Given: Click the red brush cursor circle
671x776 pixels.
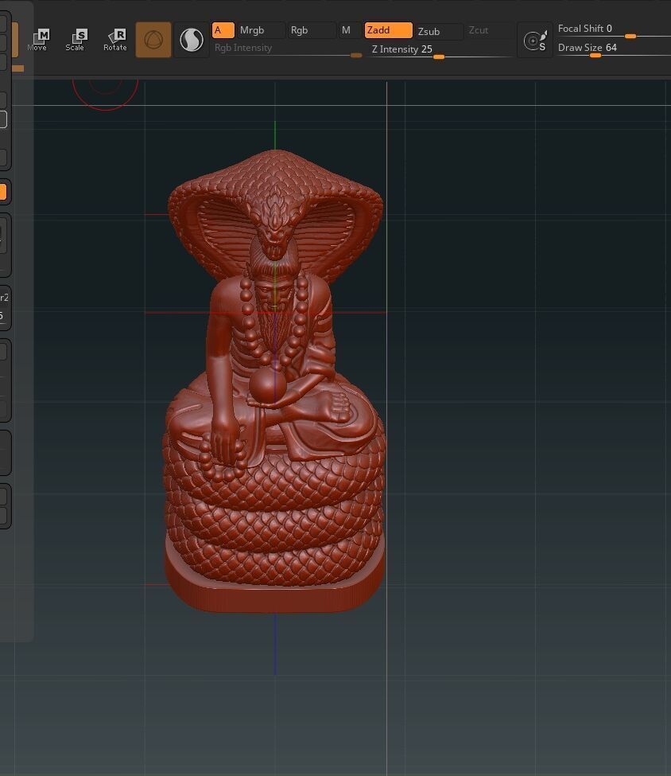Looking at the screenshot, I should tap(105, 94).
